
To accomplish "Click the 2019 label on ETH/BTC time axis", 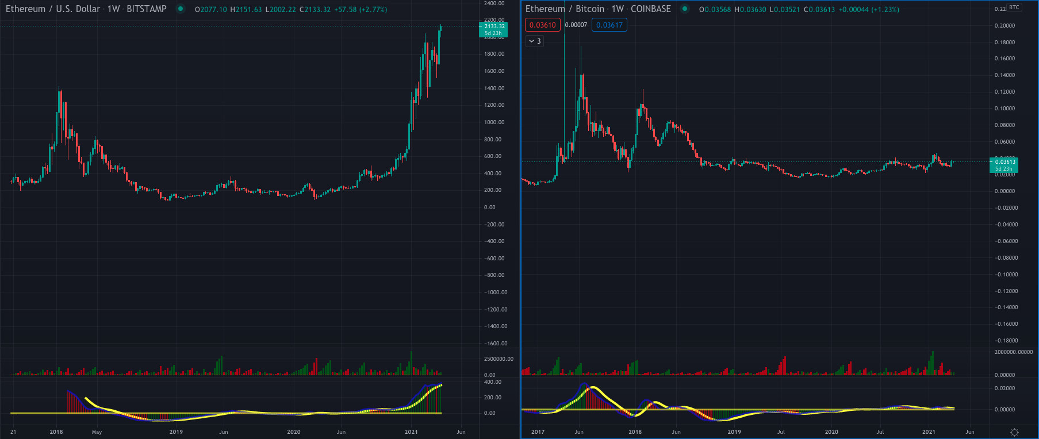I will coord(734,432).
